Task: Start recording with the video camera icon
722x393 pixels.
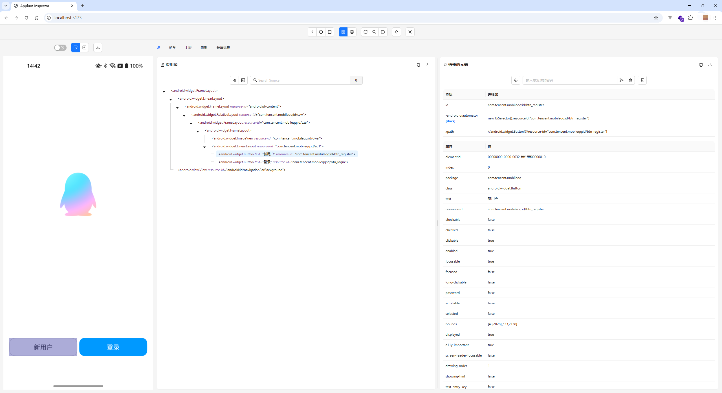Action: coord(383,32)
